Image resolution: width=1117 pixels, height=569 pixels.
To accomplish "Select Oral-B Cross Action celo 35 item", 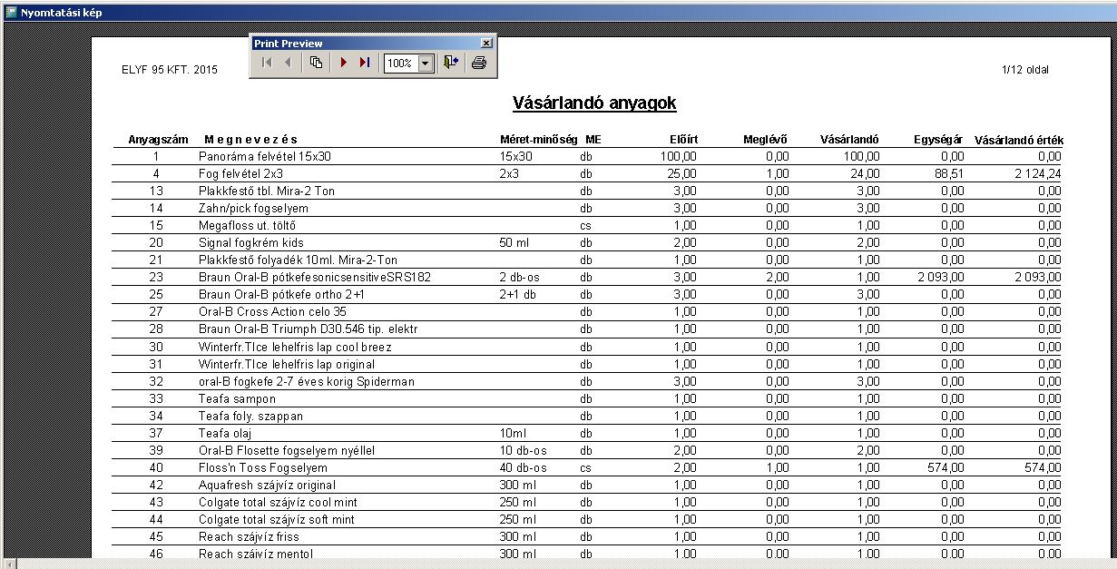I will click(x=273, y=311).
